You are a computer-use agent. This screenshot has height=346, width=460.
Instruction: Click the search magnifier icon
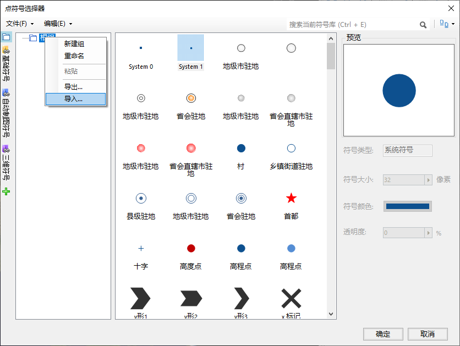coord(423,25)
